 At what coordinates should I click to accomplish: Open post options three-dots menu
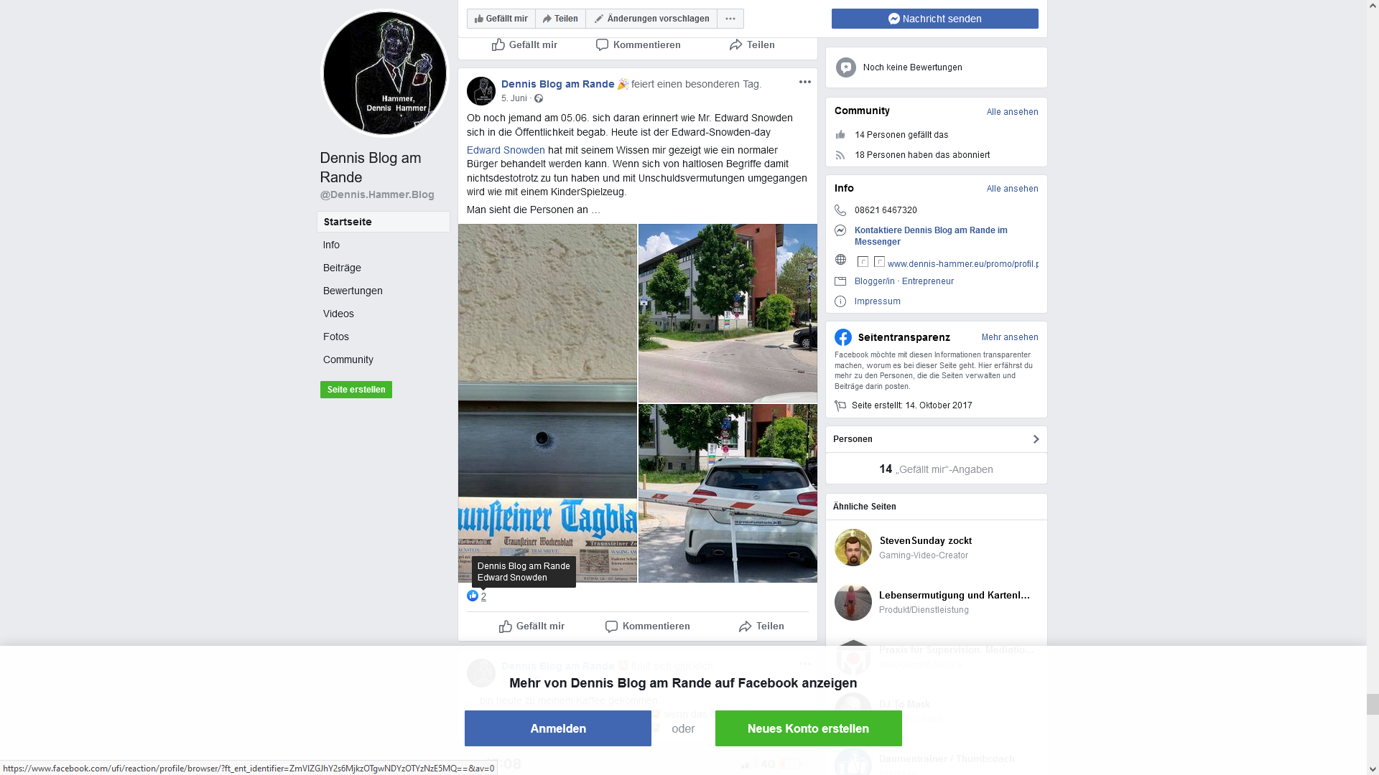coord(805,83)
